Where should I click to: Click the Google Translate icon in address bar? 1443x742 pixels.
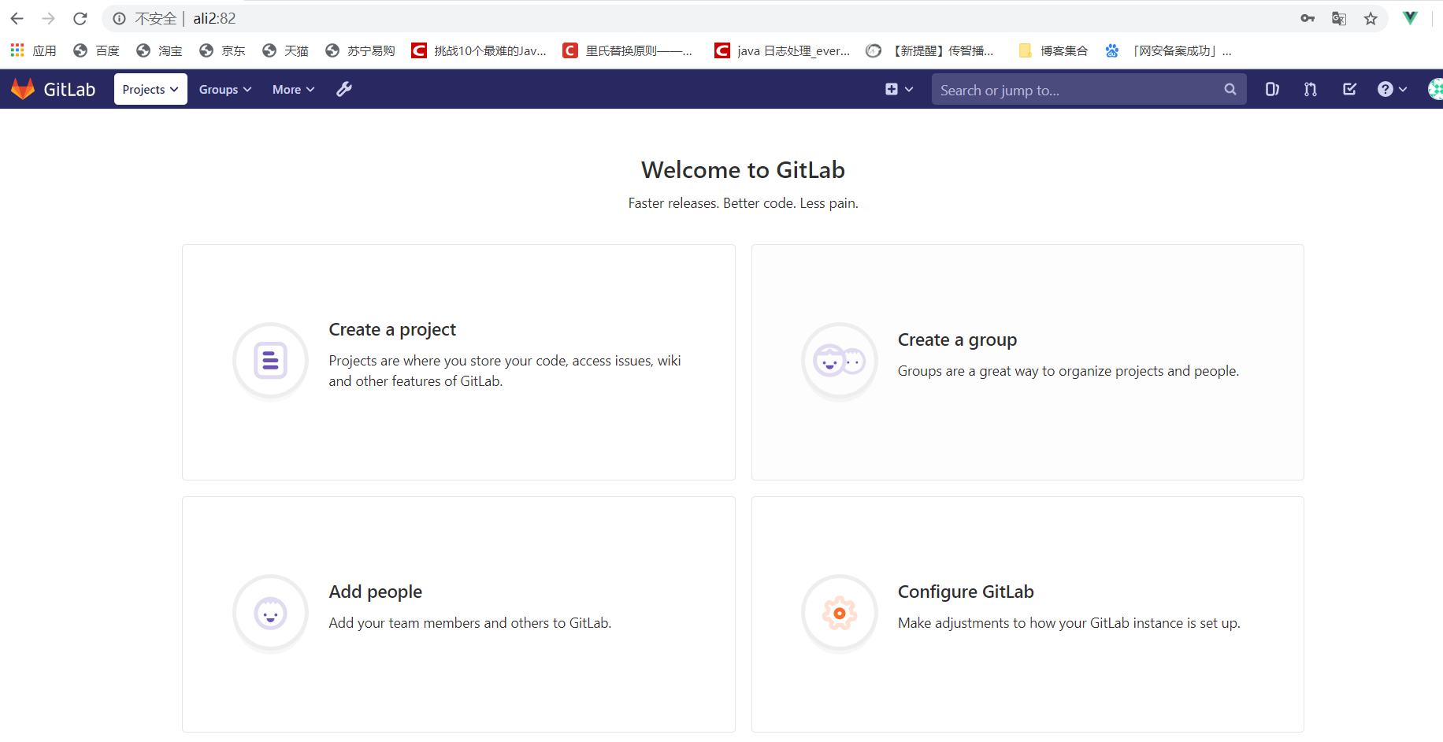(1339, 18)
